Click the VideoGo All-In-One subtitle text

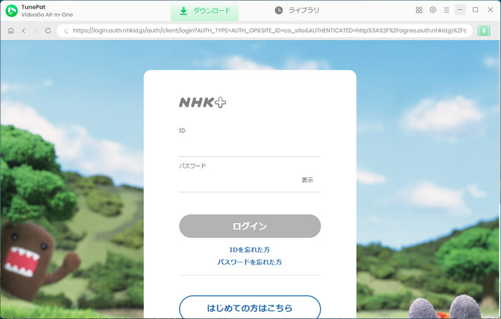(x=47, y=15)
